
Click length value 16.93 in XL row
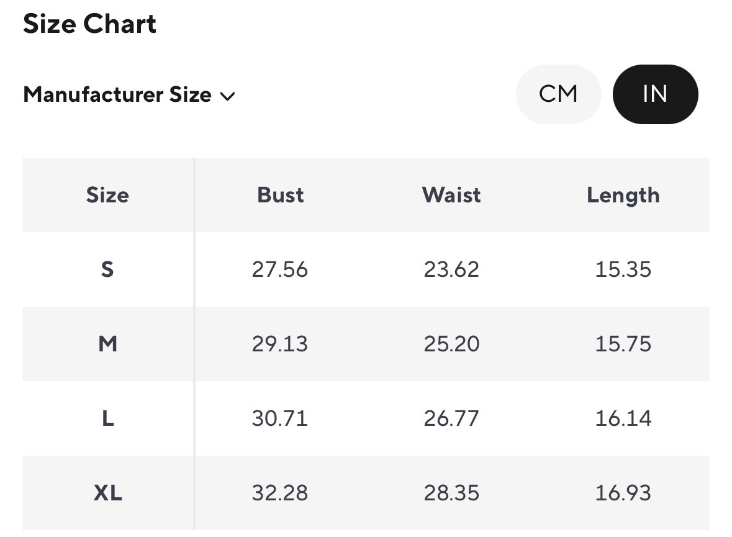point(623,493)
